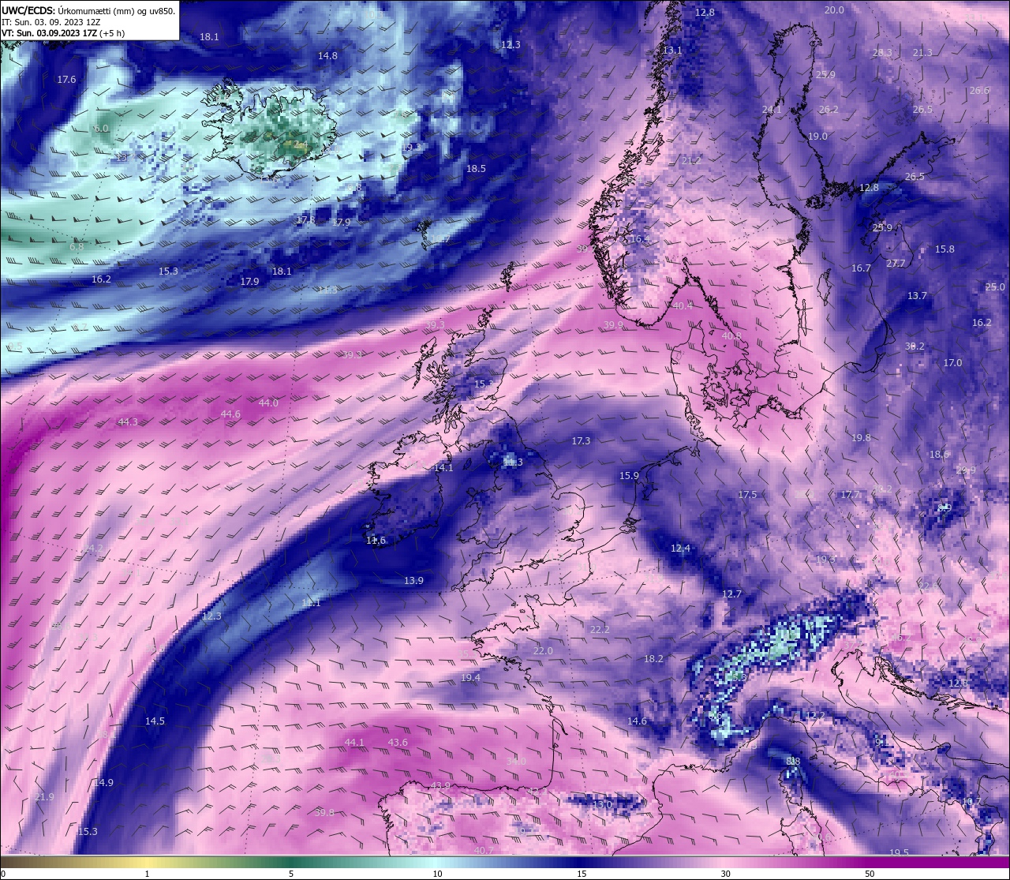Viewport: 1010px width, 880px height.
Task: Click the map value 12.4
Action: pyautogui.click(x=680, y=549)
